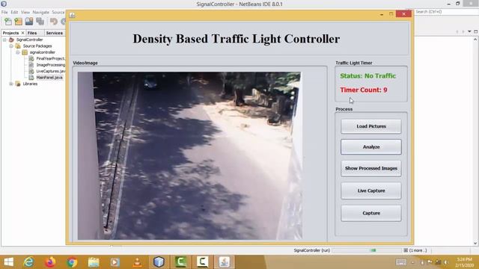Open Internet Explorer from taskbar
The height and width of the screenshot is (269, 479).
(29, 262)
